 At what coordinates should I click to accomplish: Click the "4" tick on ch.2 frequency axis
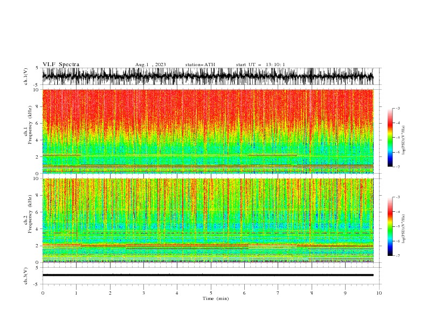point(38,229)
